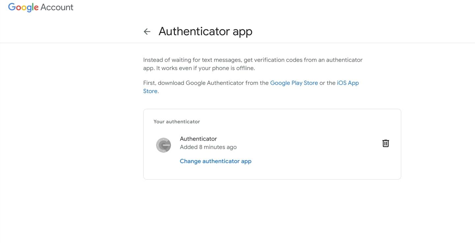Click Change authenticator app link
475x243 pixels.
[215, 161]
